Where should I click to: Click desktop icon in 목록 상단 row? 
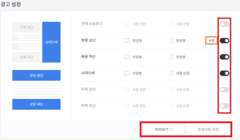[127, 89]
